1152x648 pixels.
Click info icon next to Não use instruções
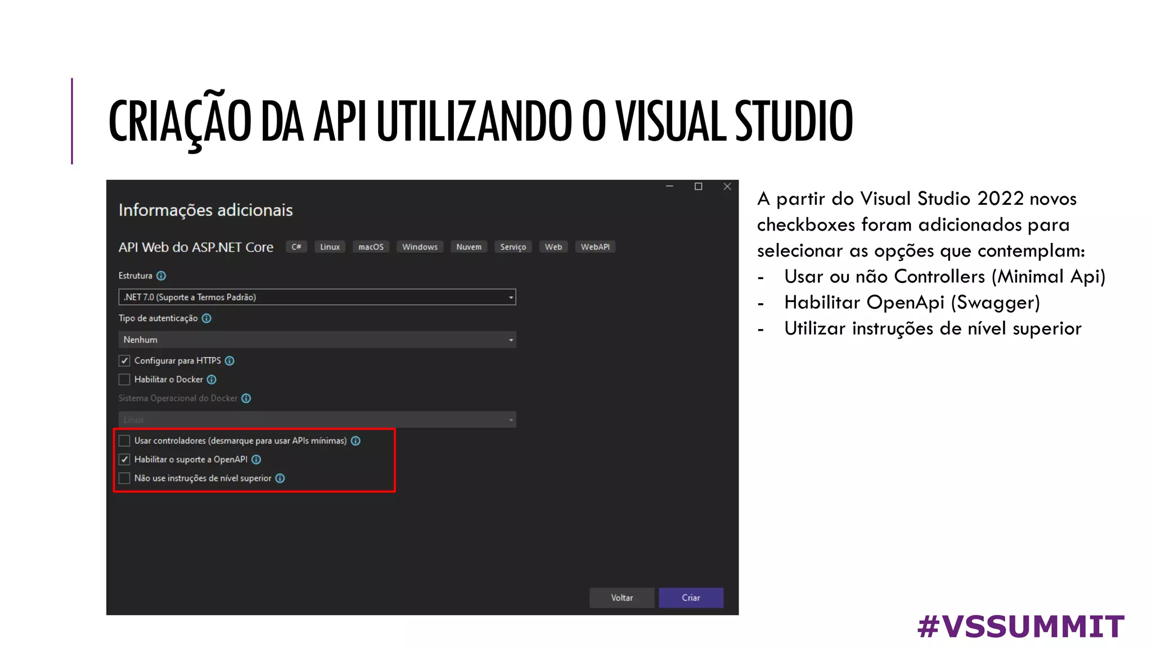(x=280, y=478)
